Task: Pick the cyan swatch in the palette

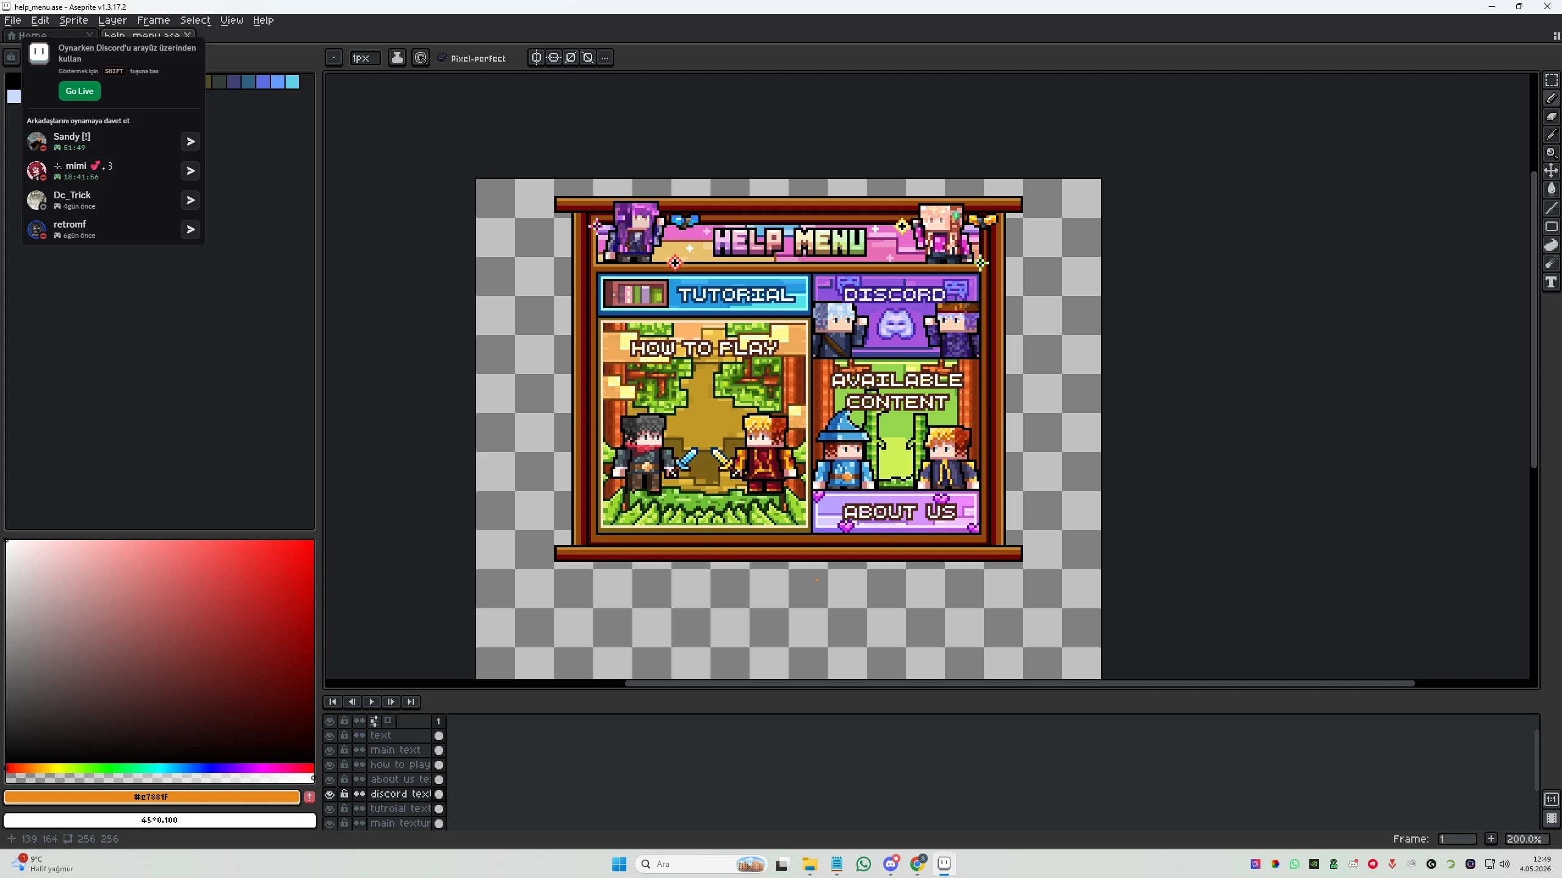Action: coord(292,82)
